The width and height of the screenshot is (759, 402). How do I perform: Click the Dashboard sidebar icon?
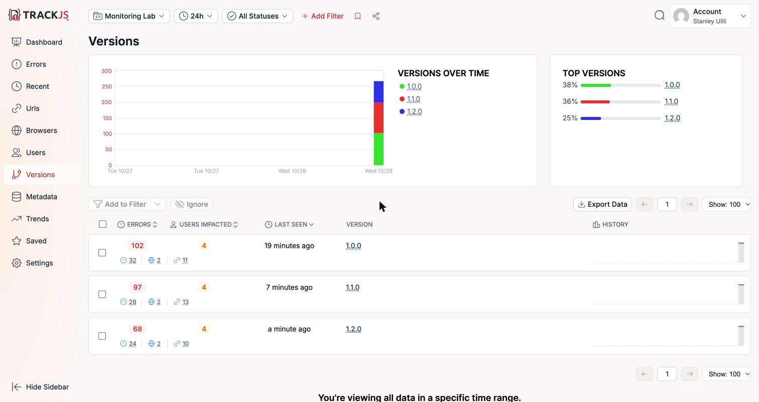(17, 42)
